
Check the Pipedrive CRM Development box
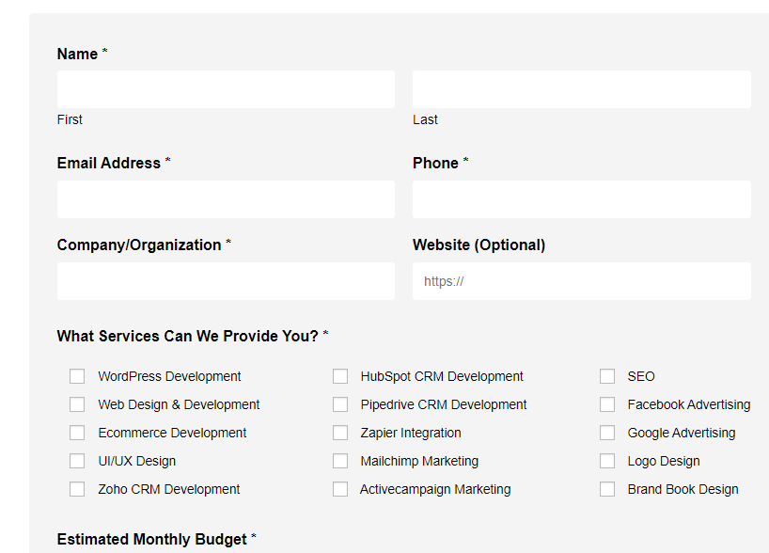(x=340, y=404)
